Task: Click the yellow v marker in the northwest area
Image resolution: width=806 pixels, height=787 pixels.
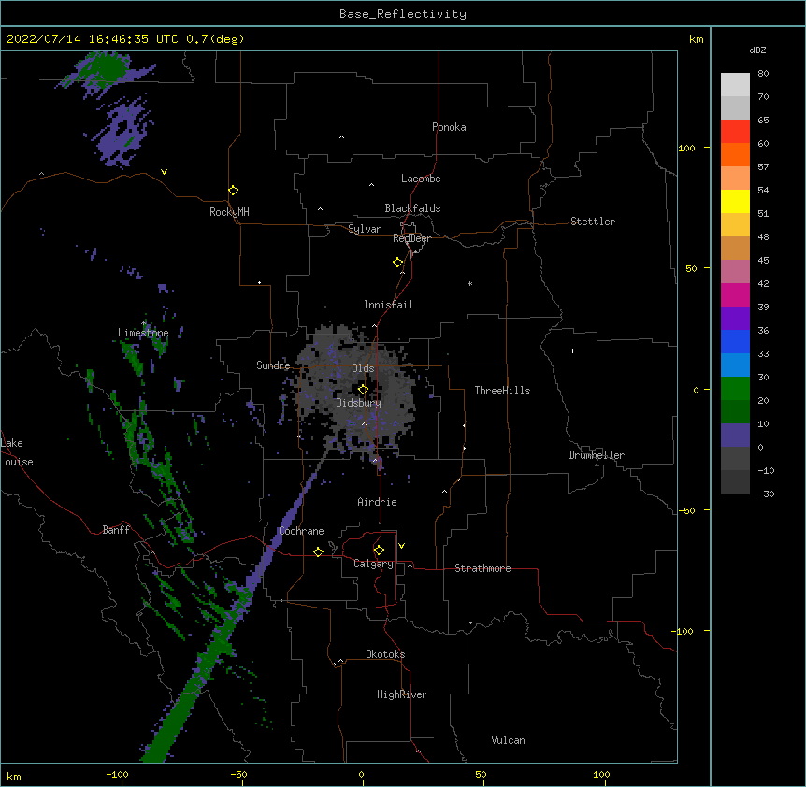Action: 164,172
